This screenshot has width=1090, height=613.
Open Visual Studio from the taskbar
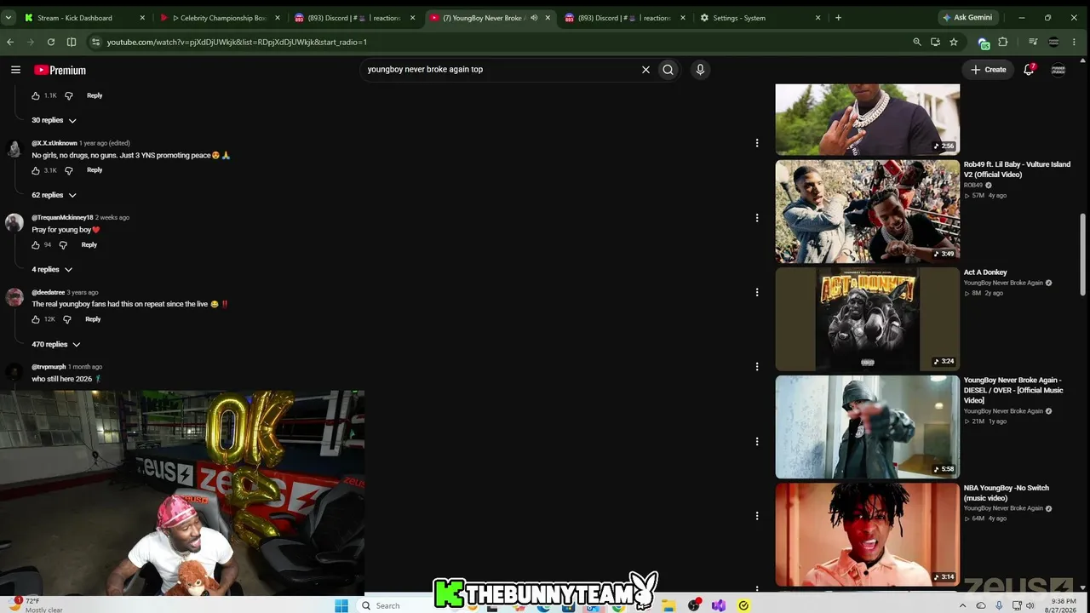click(719, 605)
